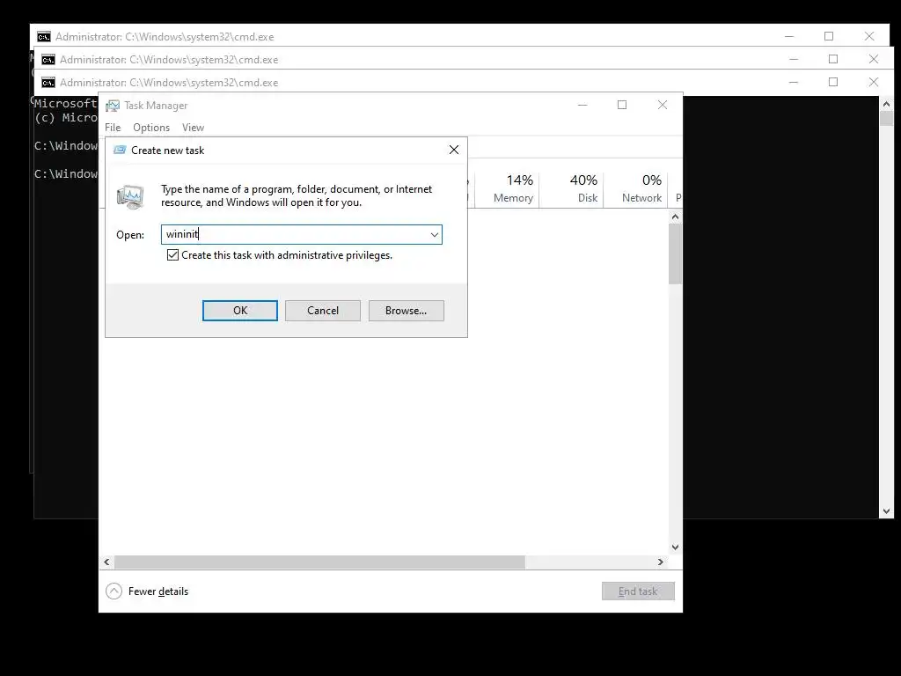Maximize the third cmd.exe window
901x676 pixels.
(x=833, y=82)
